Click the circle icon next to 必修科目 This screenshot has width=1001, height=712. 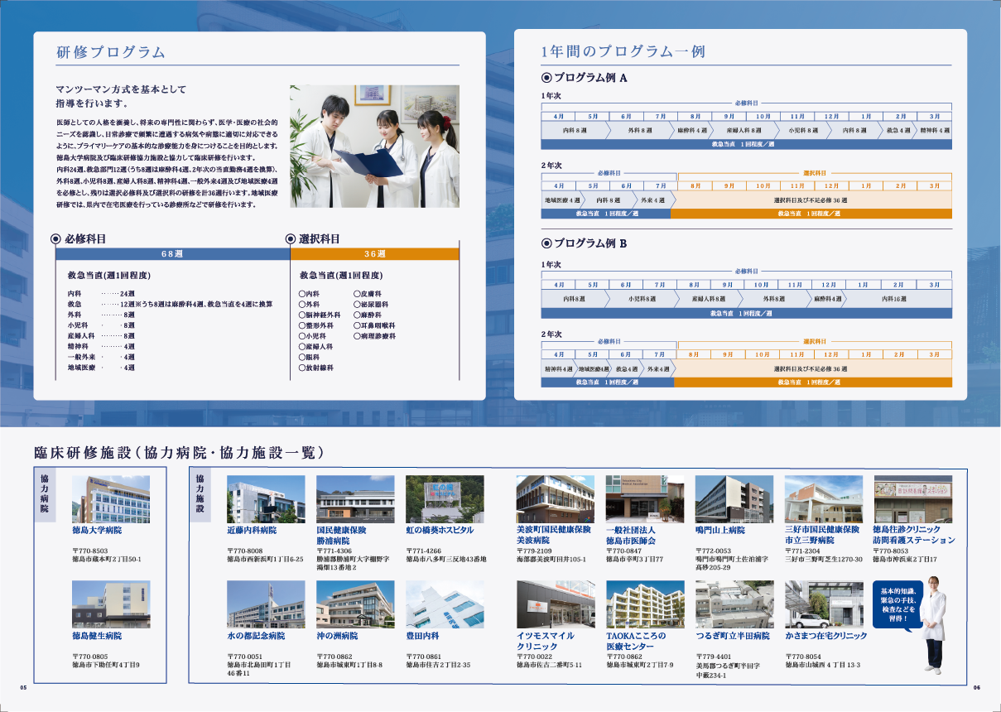[x=56, y=238]
